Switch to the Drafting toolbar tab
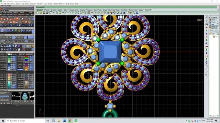 coord(141,10)
